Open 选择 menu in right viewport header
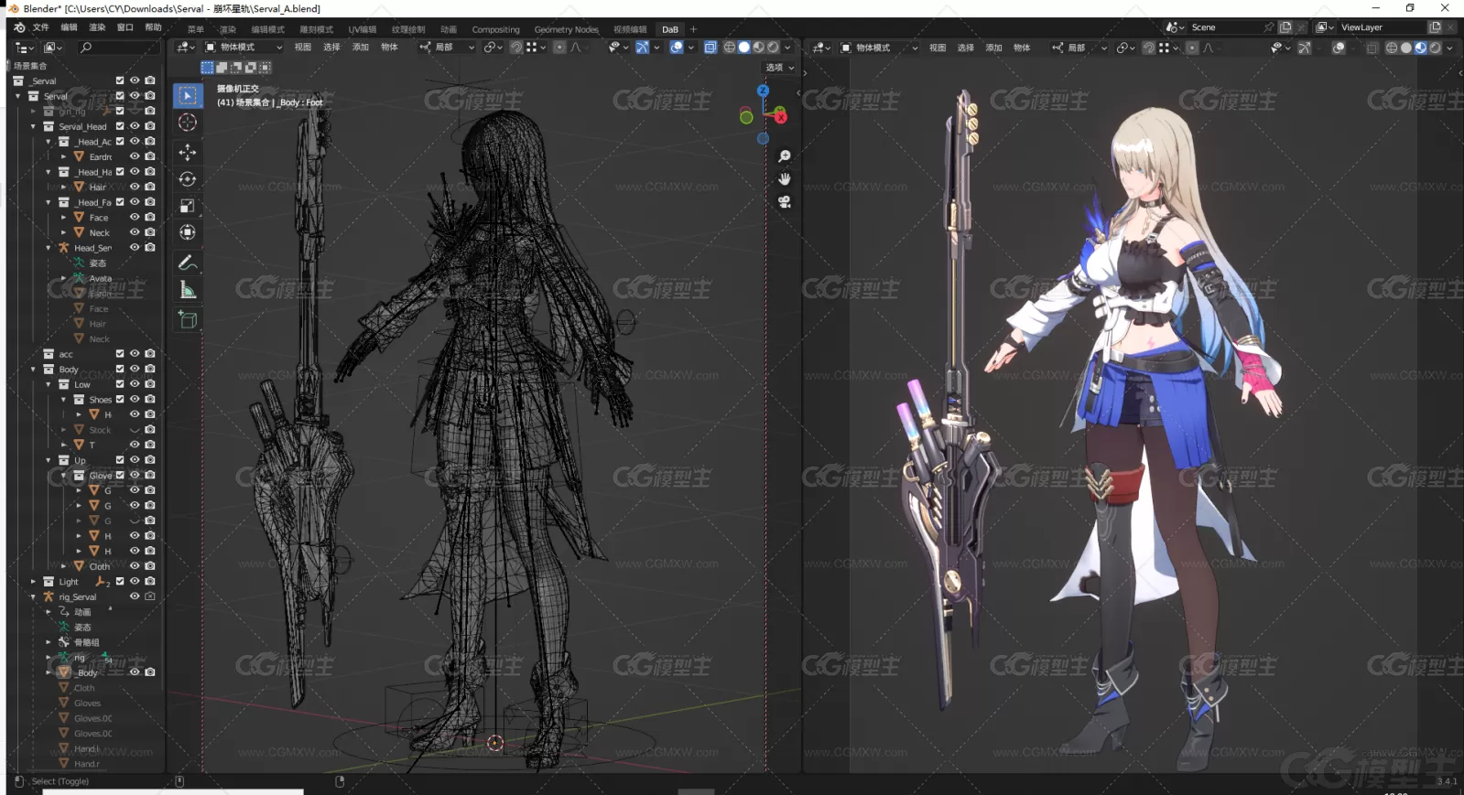The height and width of the screenshot is (795, 1464). coord(965,48)
